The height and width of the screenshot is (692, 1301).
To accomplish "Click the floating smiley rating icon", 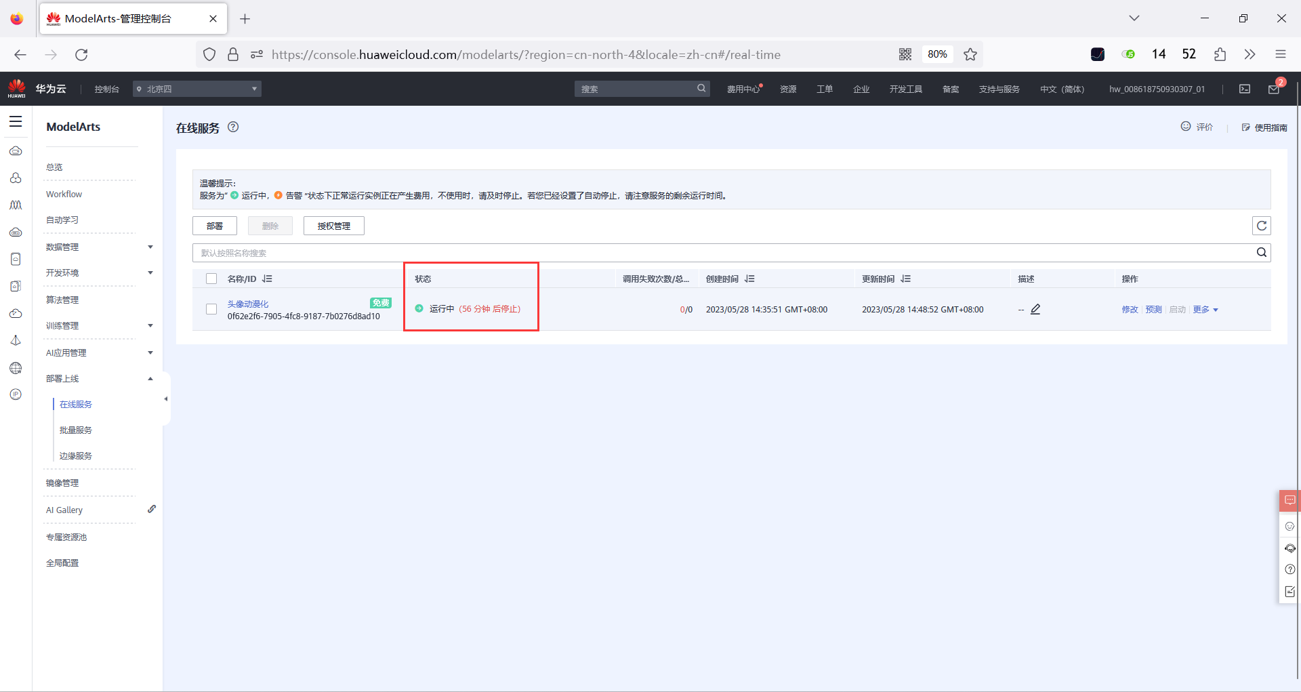I will pos(1289,527).
